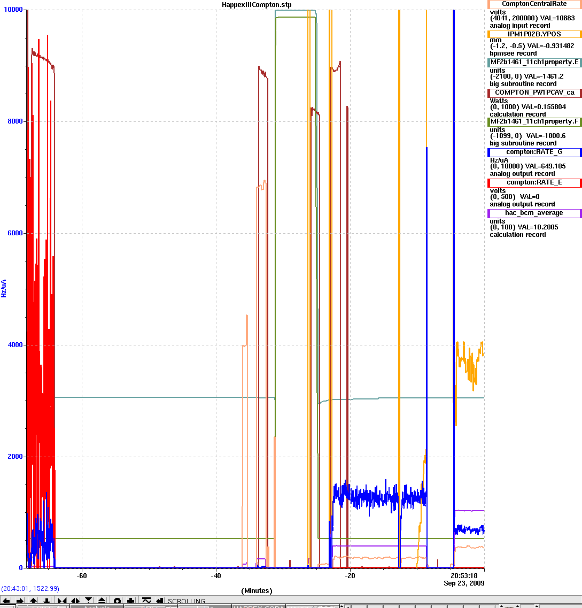Select the ComptonCentralRate curve in the legend
Viewport: 582px width, 608px height.
click(x=534, y=4)
